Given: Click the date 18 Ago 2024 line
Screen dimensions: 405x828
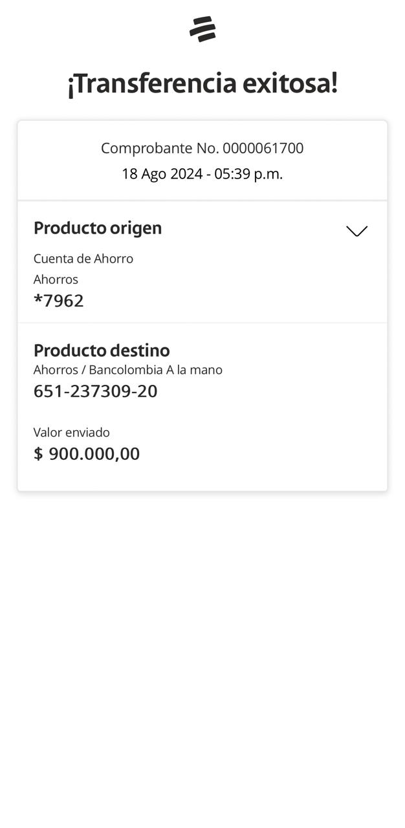Looking at the screenshot, I should click(x=202, y=174).
